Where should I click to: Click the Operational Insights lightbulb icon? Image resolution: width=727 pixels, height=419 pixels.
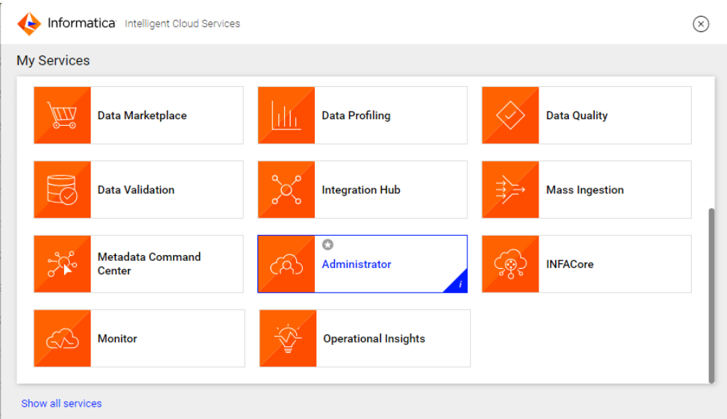(x=288, y=339)
